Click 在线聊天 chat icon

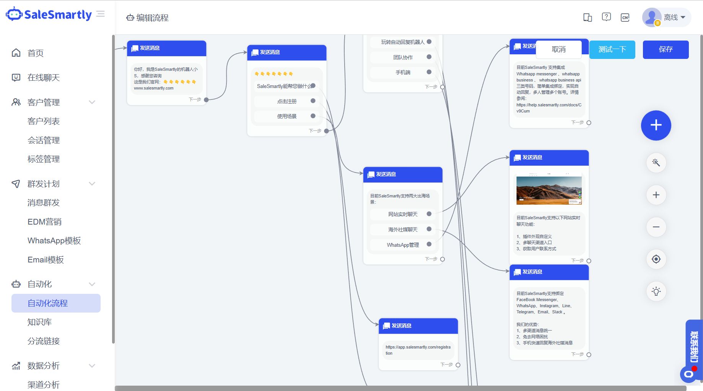coord(16,78)
